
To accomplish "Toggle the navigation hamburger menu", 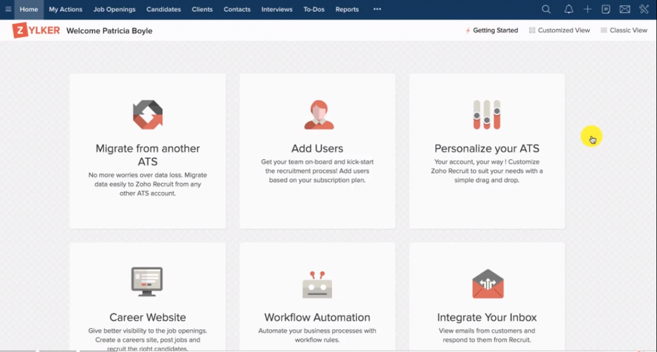I will point(8,9).
